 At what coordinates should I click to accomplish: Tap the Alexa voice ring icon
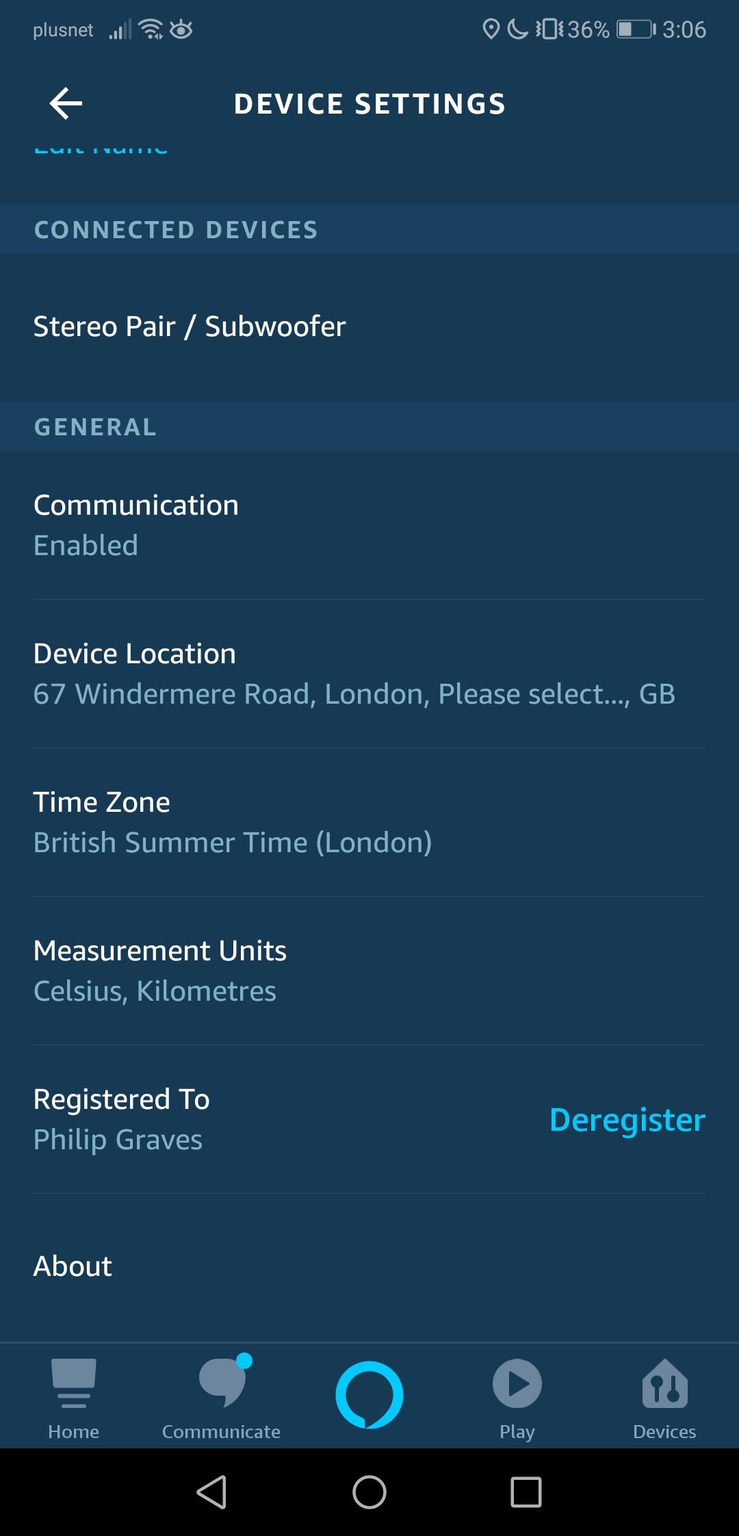pos(369,1395)
